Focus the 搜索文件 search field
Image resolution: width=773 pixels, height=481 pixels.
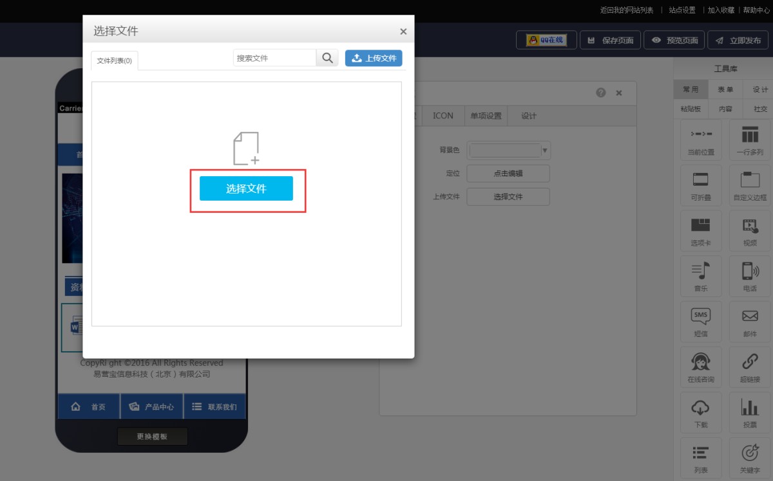[274, 58]
